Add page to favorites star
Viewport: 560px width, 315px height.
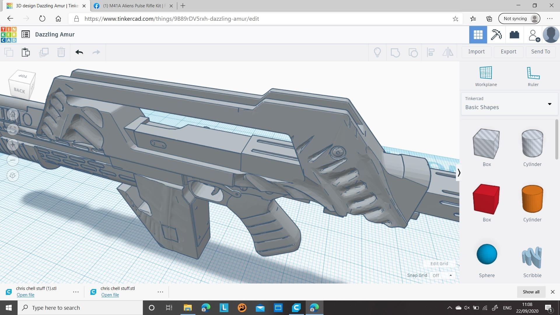(x=455, y=19)
